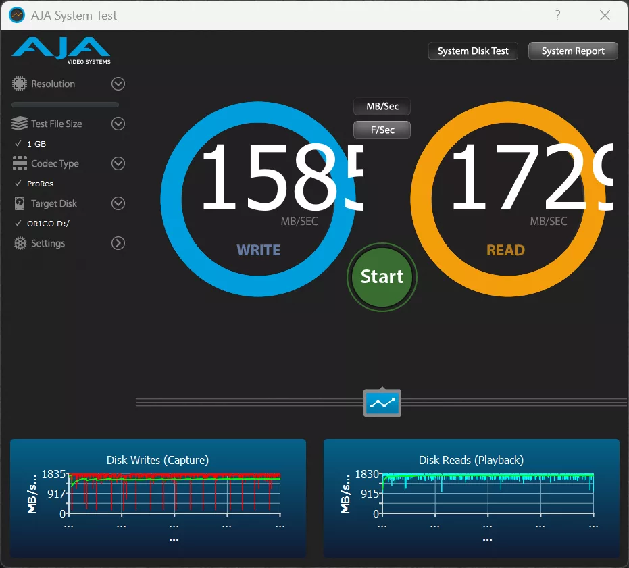Screen dimensions: 629x568
Task: Switch units to F/Sec
Action: [382, 130]
